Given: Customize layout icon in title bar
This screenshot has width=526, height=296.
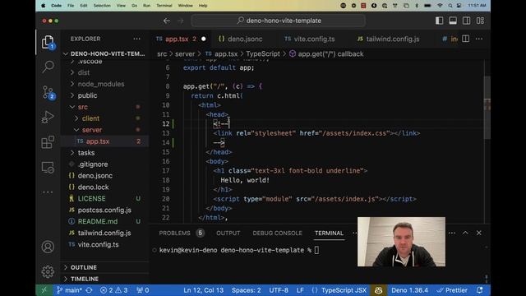Looking at the screenshot, I should coord(480,21).
